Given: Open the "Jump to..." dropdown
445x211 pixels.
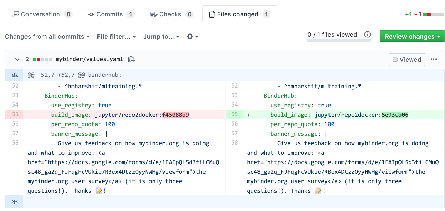Looking at the screenshot, I should coord(161,36).
